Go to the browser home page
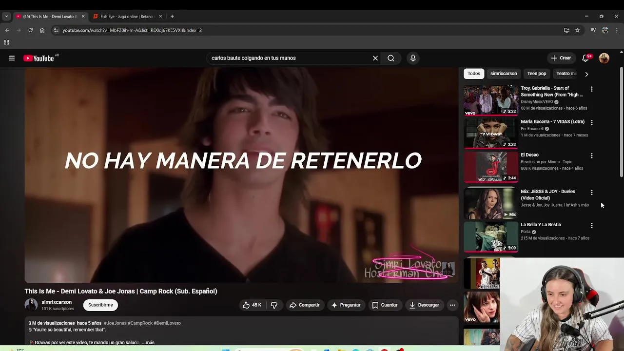The height and width of the screenshot is (351, 624). coord(42,30)
